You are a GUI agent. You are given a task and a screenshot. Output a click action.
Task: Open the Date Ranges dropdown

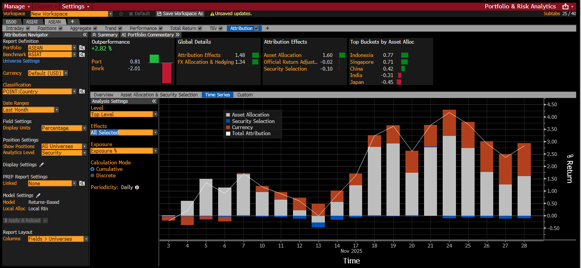pyautogui.click(x=57, y=110)
